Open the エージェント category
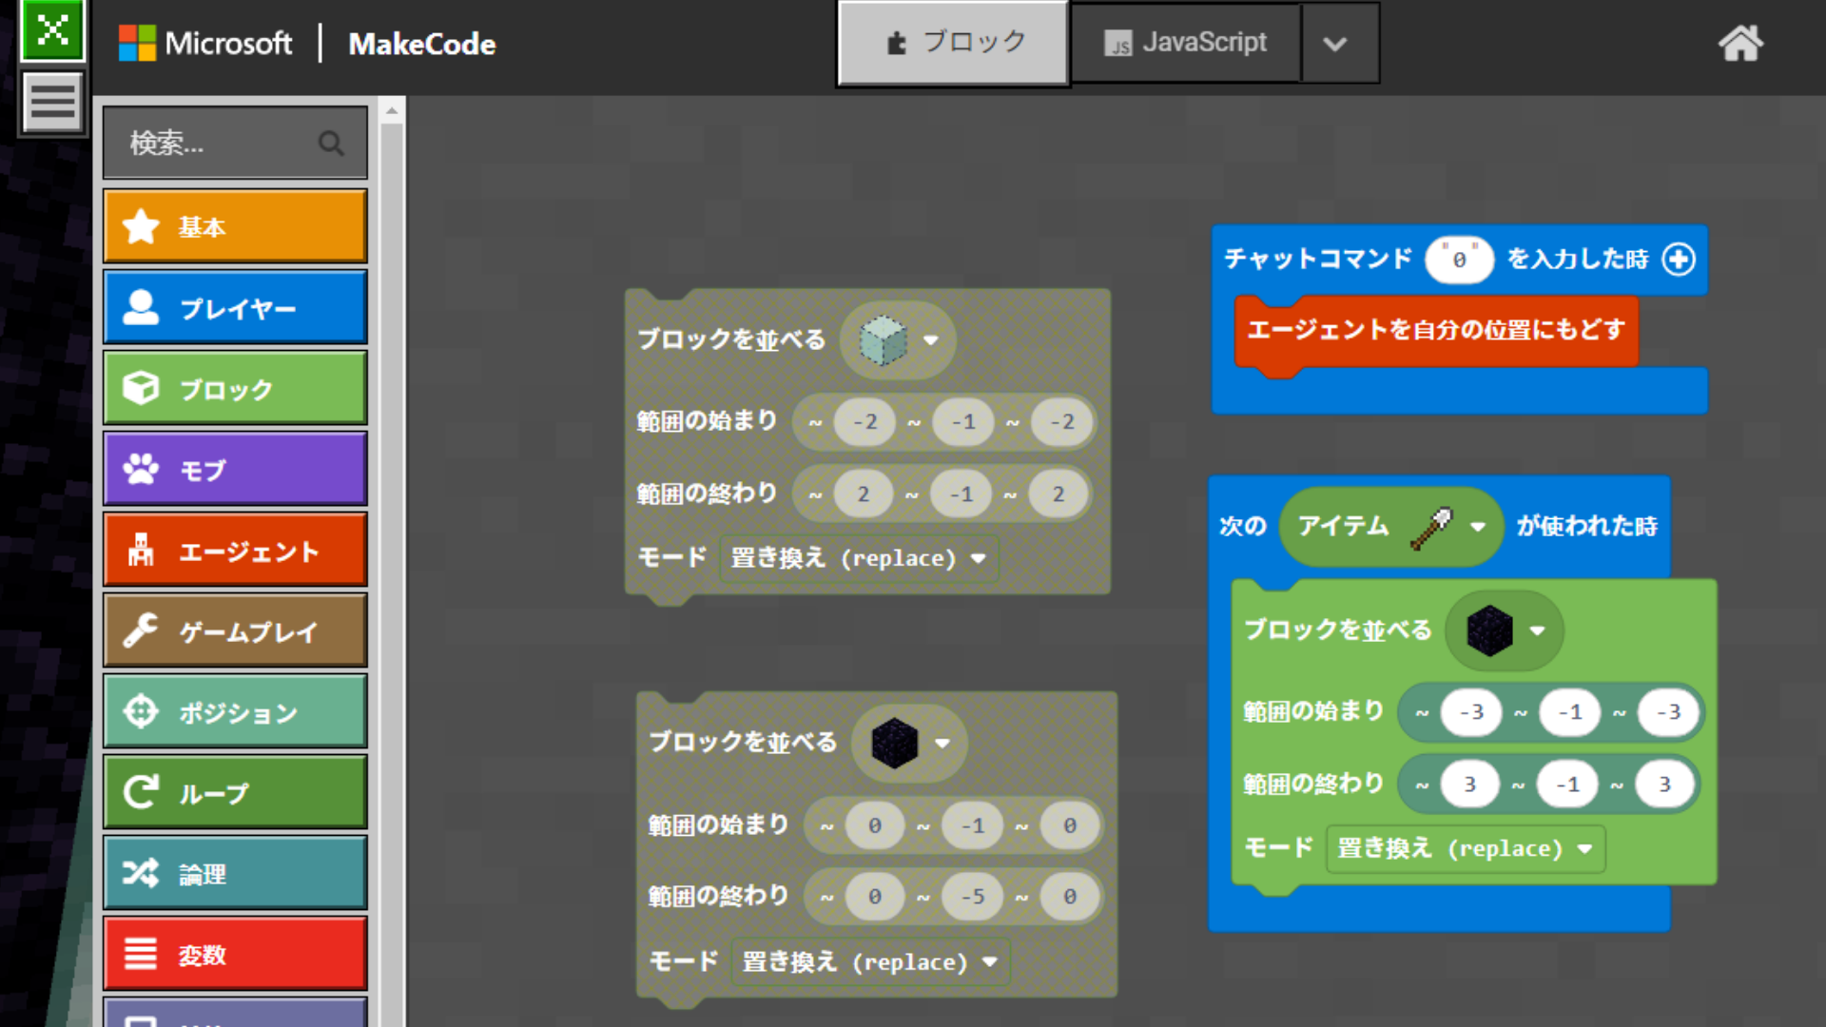The height and width of the screenshot is (1027, 1826). [235, 550]
